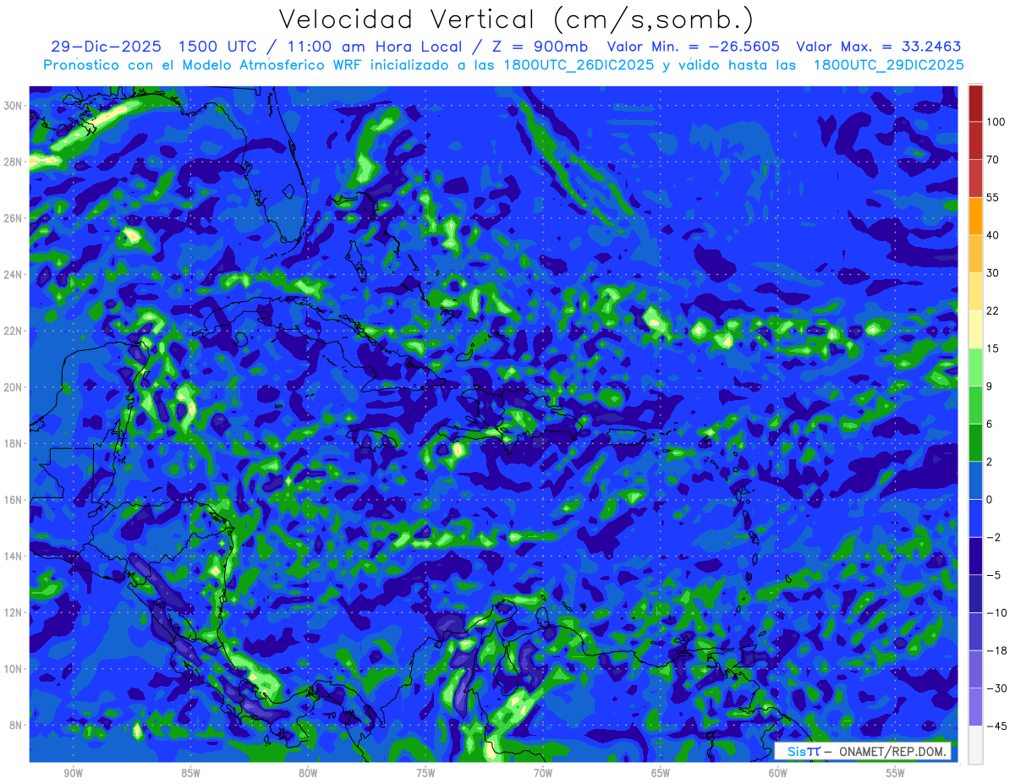This screenshot has width=1015, height=784.
Task: Click the green segment between 9 and 6
Action: coord(975,404)
